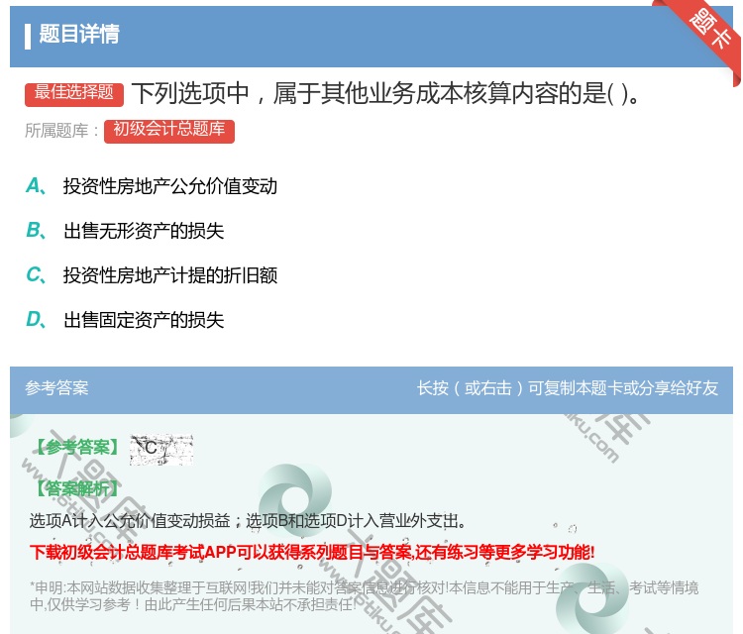Select option B 出售无形资产的损失

(125, 231)
